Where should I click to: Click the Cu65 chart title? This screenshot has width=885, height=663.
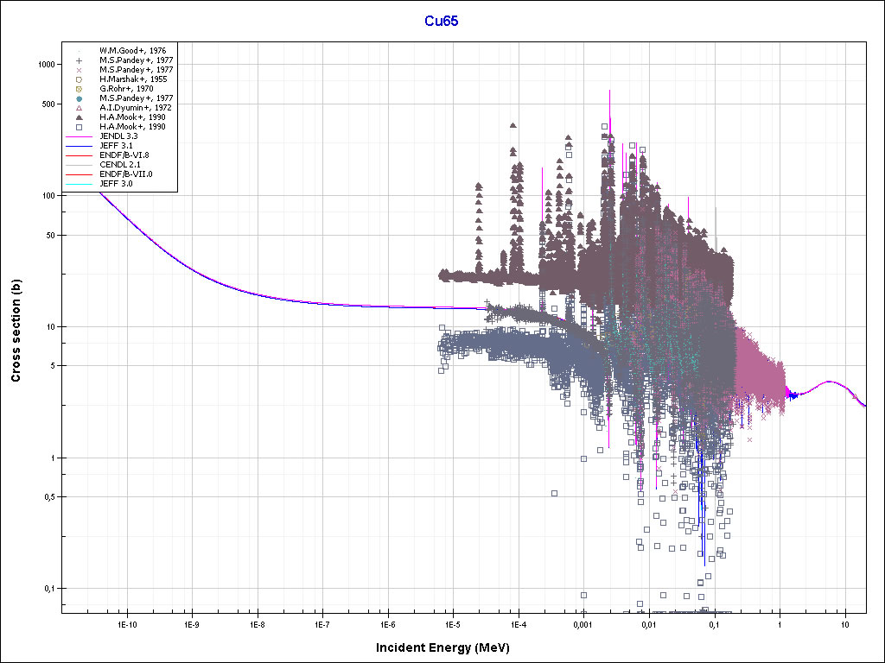(x=441, y=22)
